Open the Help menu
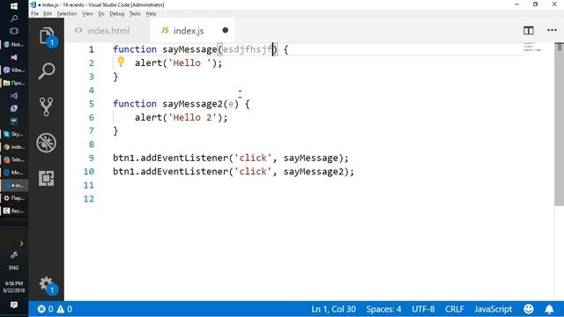This screenshot has width=564, height=317. click(x=151, y=14)
